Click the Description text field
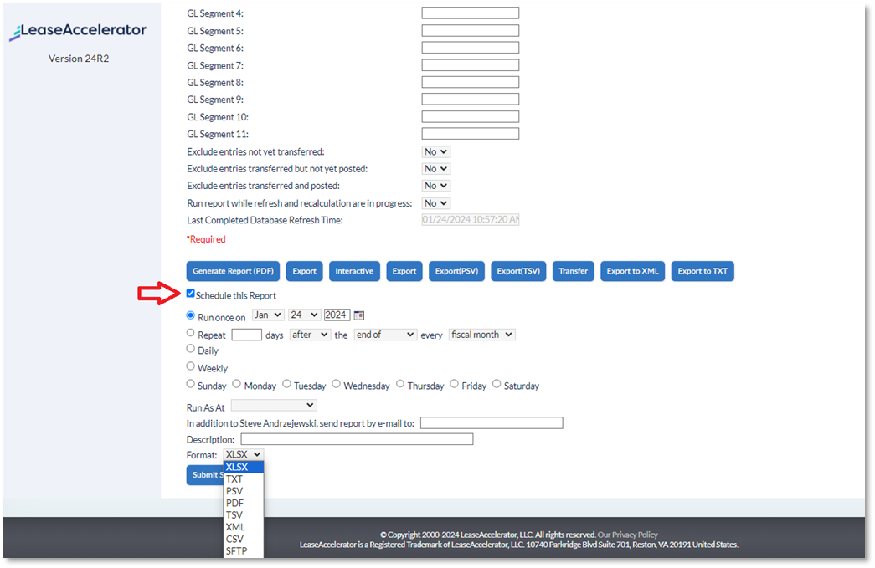 click(x=358, y=439)
